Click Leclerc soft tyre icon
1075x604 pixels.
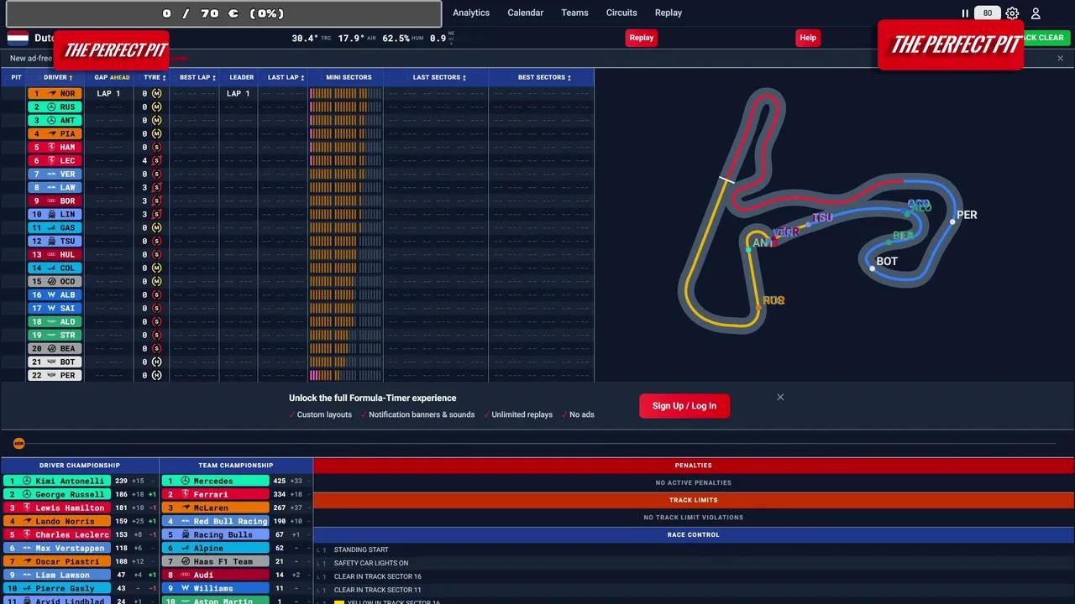[156, 161]
